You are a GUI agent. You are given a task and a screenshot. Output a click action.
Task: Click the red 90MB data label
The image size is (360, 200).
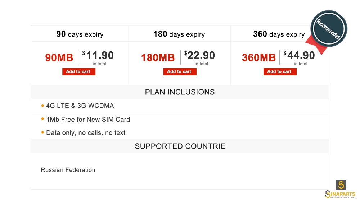pos(59,57)
